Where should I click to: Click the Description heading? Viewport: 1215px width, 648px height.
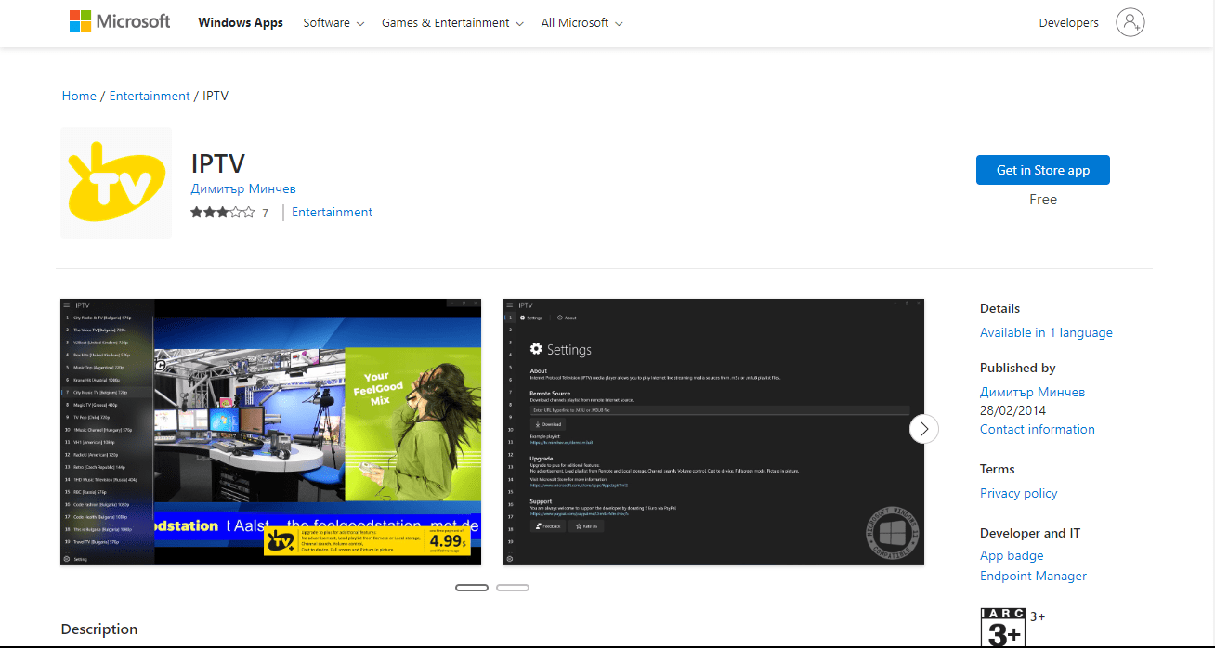pyautogui.click(x=99, y=629)
